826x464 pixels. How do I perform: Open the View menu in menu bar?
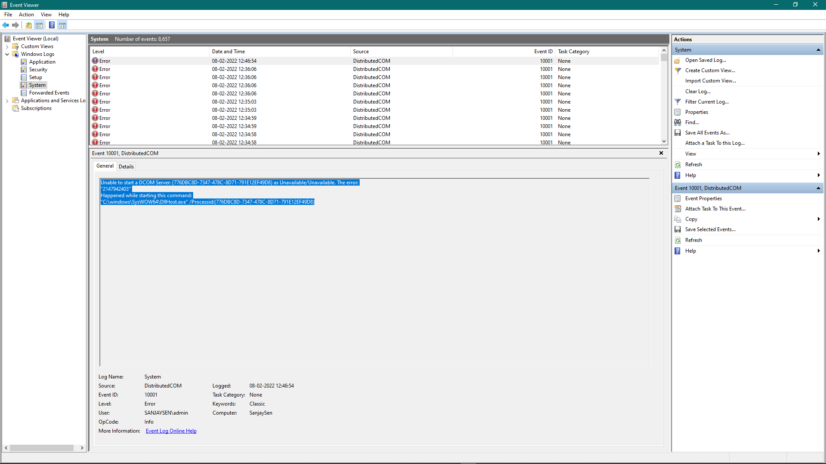[x=46, y=15]
